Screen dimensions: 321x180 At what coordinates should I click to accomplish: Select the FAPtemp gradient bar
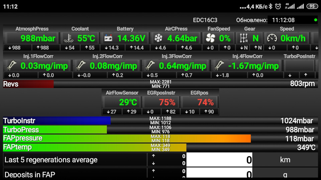(160, 147)
